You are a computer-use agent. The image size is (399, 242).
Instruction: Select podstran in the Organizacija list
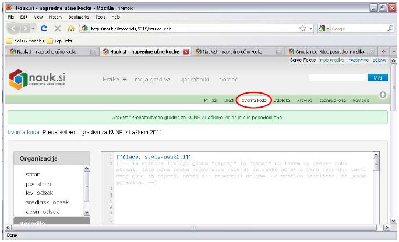tap(38, 183)
